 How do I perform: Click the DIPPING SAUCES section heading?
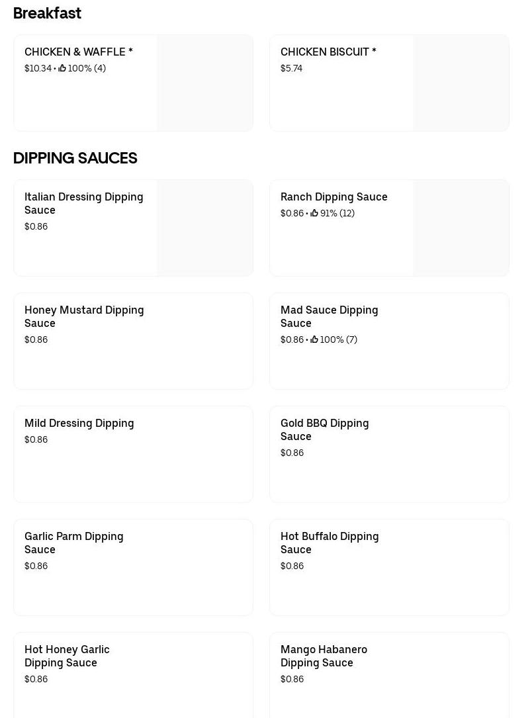tap(75, 158)
